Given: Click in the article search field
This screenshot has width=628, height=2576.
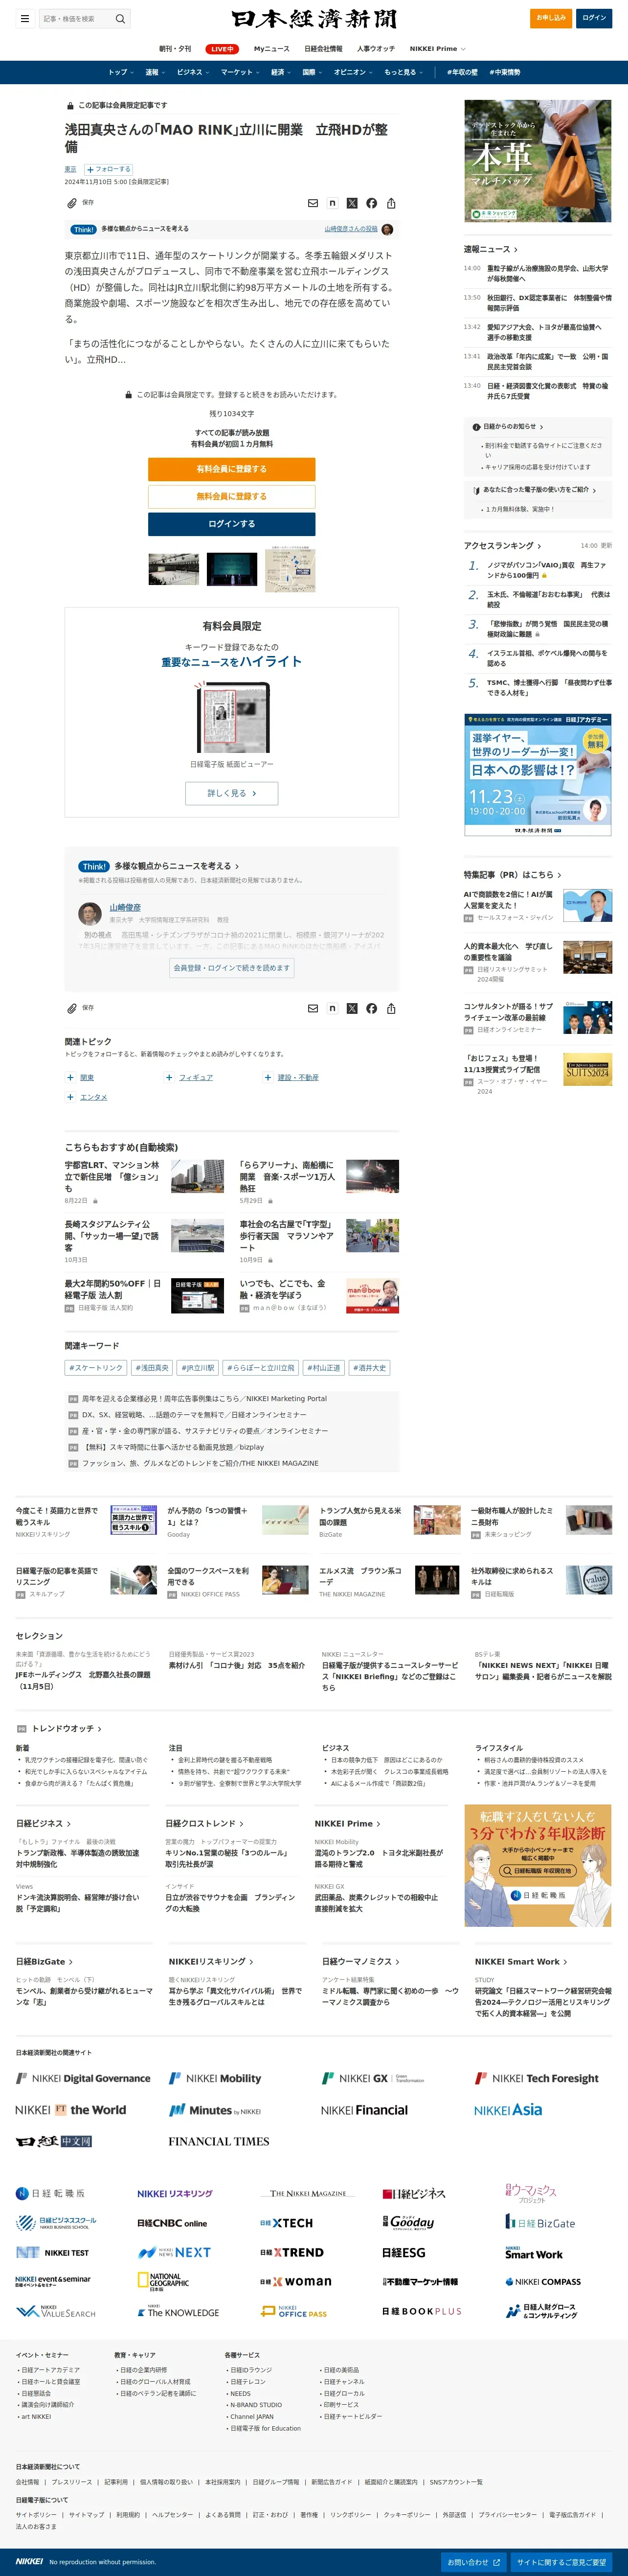Looking at the screenshot, I should [x=76, y=18].
